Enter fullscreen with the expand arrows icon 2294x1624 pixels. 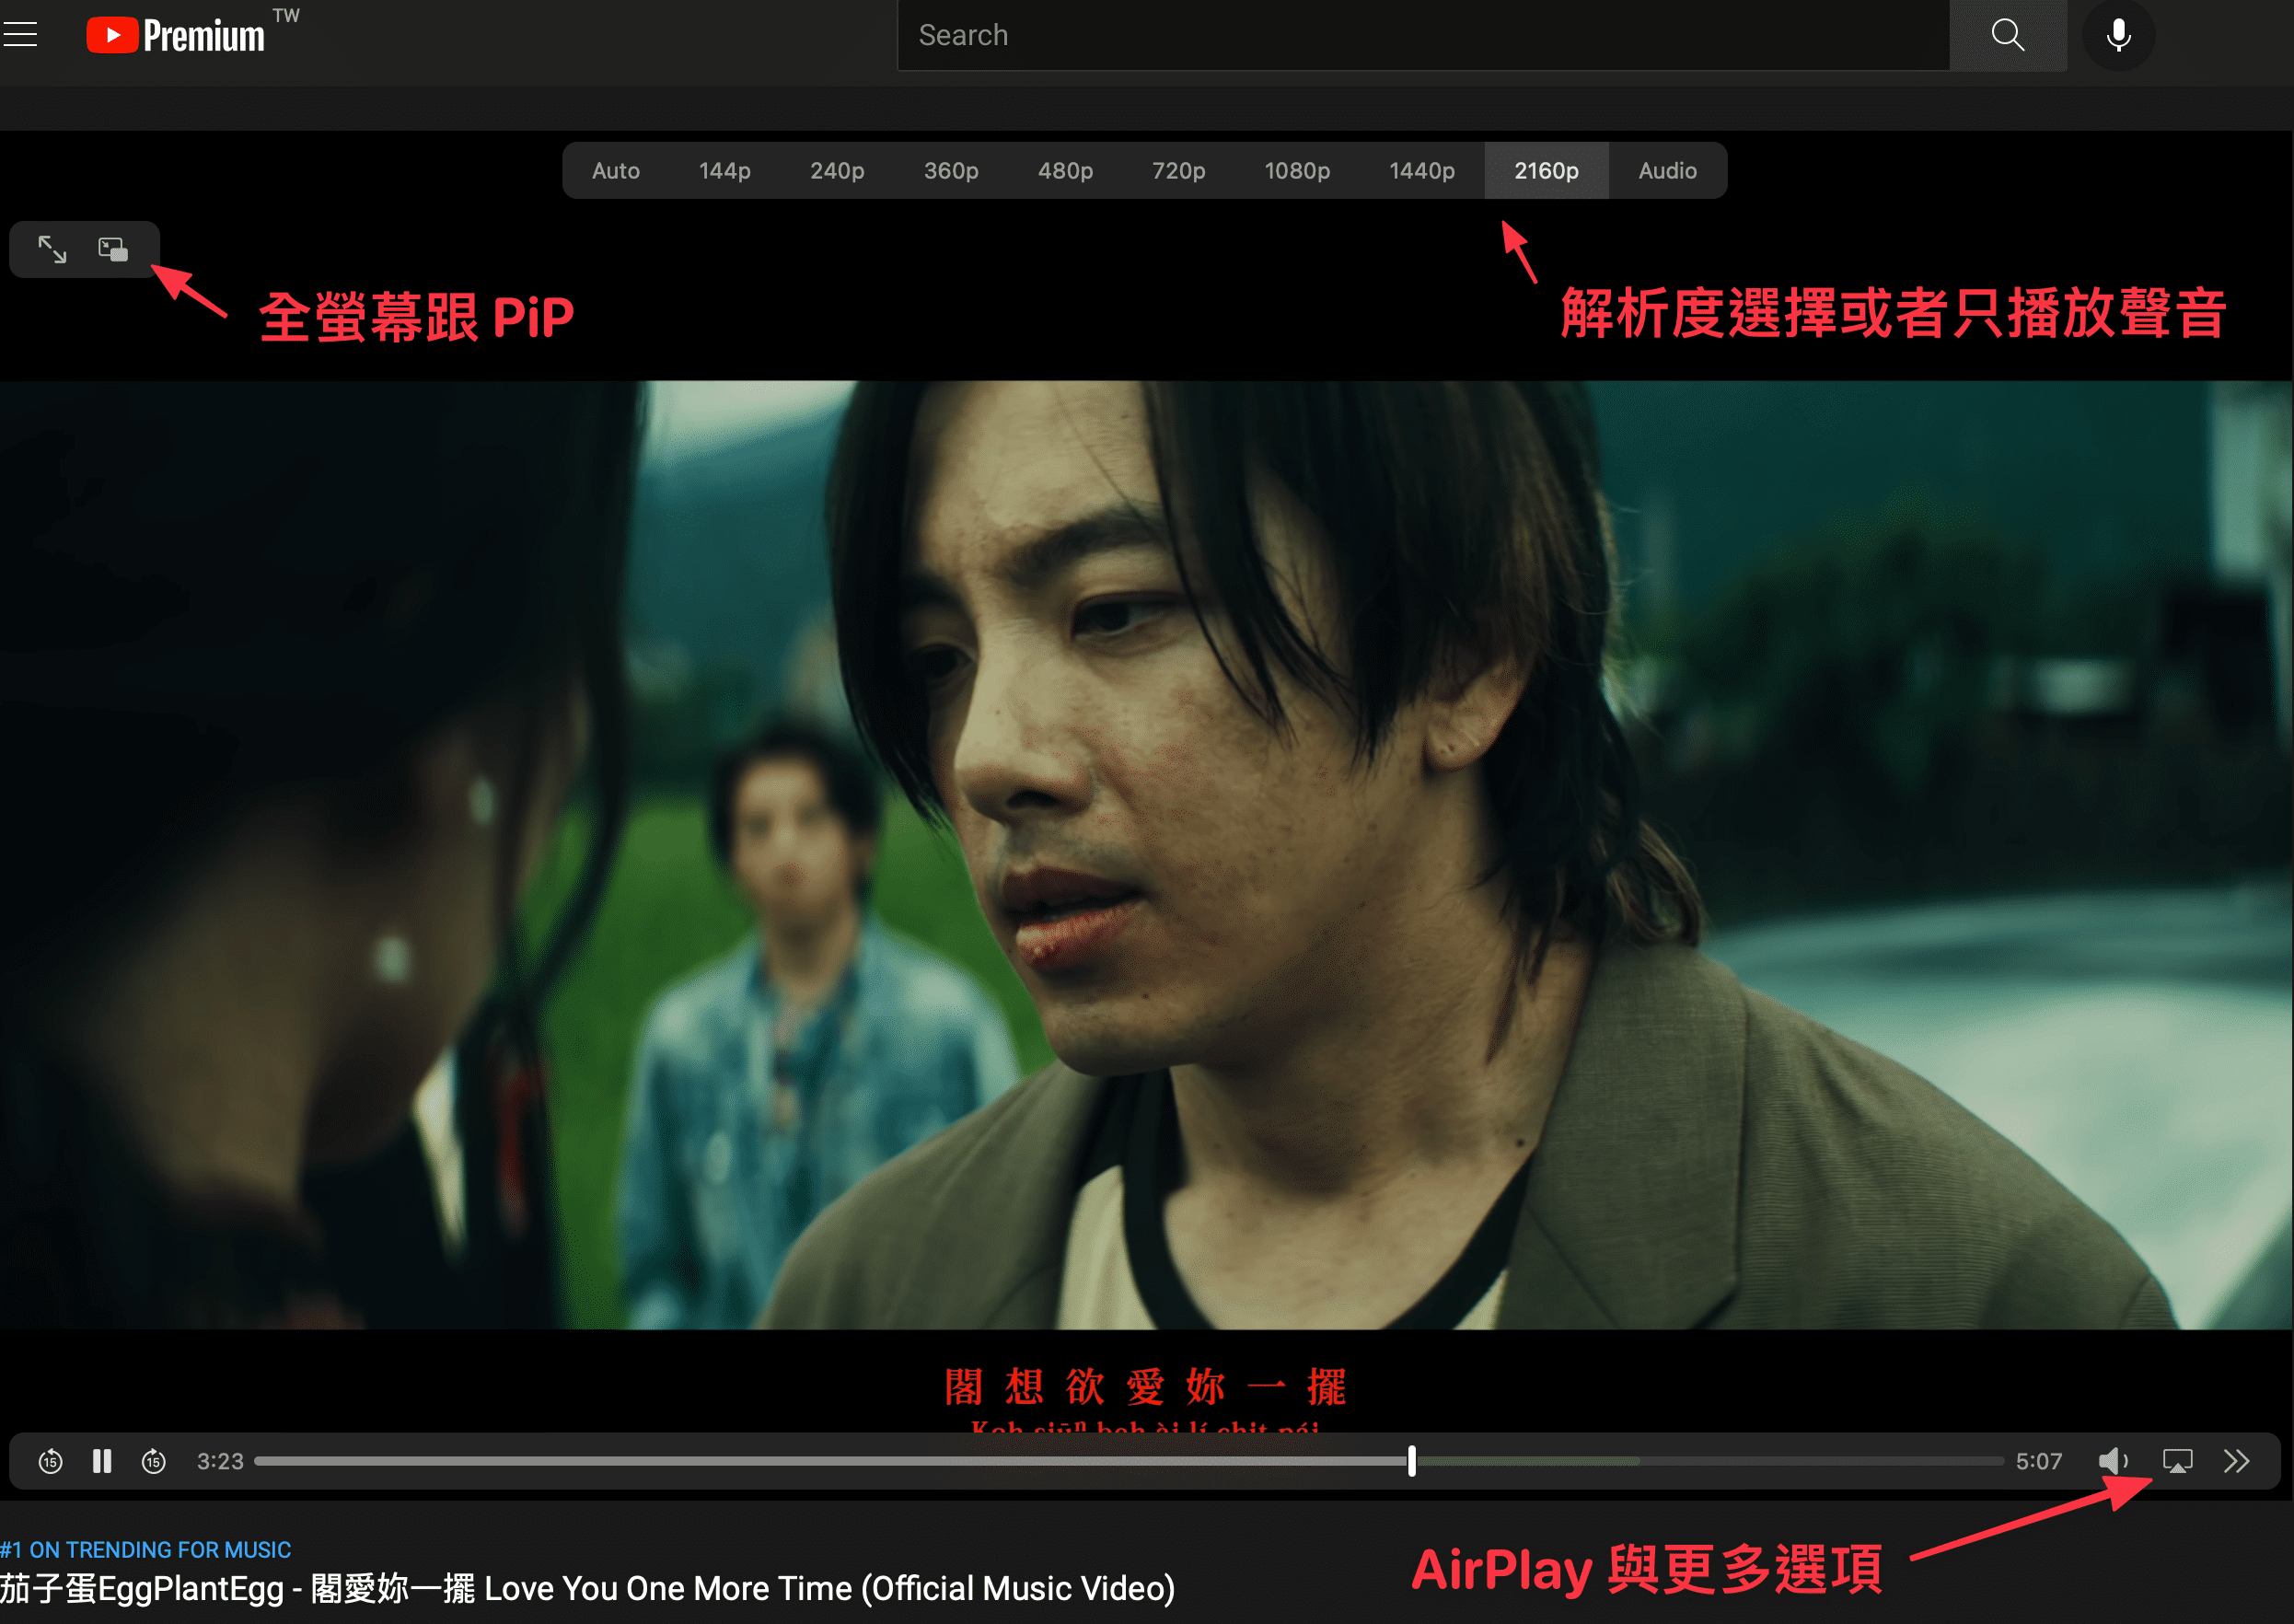[x=52, y=249]
